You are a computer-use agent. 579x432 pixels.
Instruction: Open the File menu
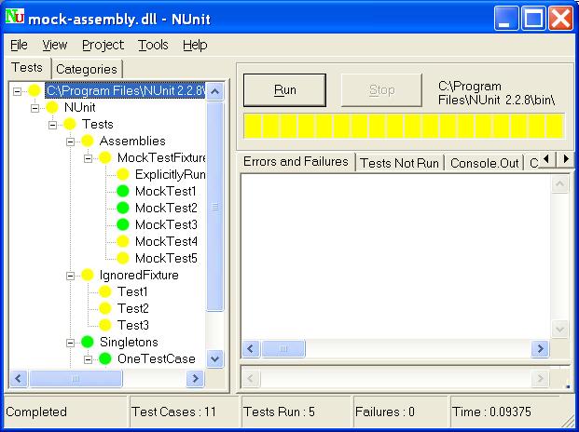pos(19,45)
